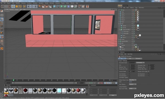Toggle the enable checkmark for Plane 3
165x99 pixels.
click(x=134, y=37)
